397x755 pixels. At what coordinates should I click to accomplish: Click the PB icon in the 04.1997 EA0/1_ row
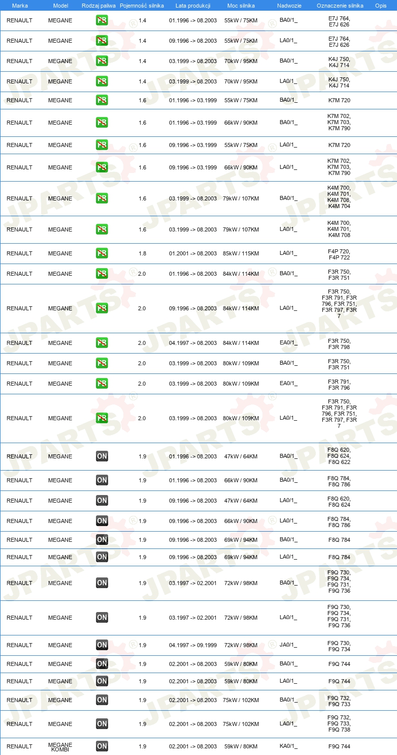click(x=102, y=343)
